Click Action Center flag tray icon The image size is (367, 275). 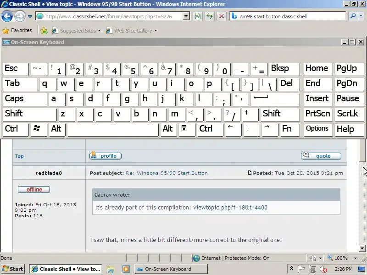(x=301, y=269)
